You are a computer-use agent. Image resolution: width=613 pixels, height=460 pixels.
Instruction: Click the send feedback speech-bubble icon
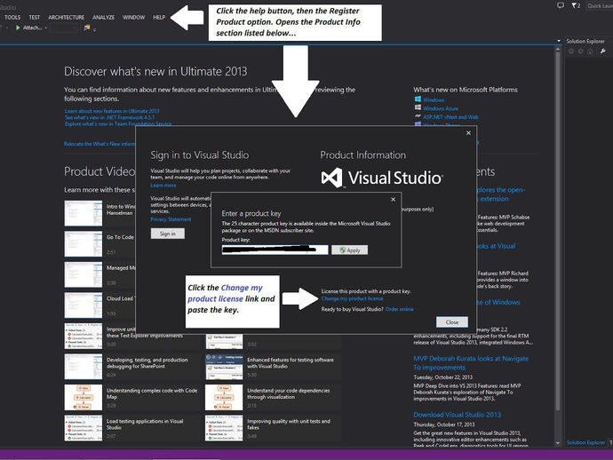561,5
